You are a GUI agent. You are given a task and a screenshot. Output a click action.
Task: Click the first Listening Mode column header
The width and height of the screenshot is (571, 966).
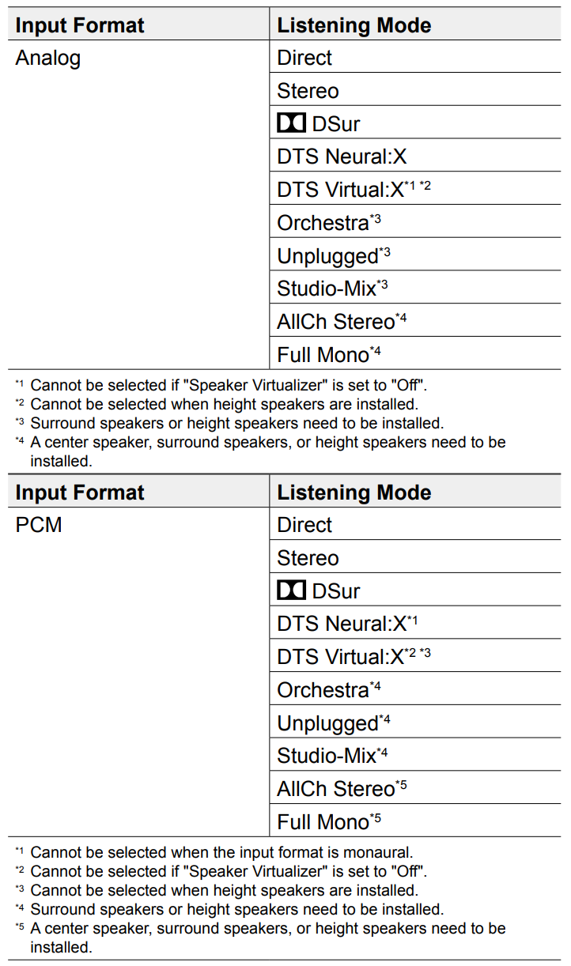click(354, 25)
